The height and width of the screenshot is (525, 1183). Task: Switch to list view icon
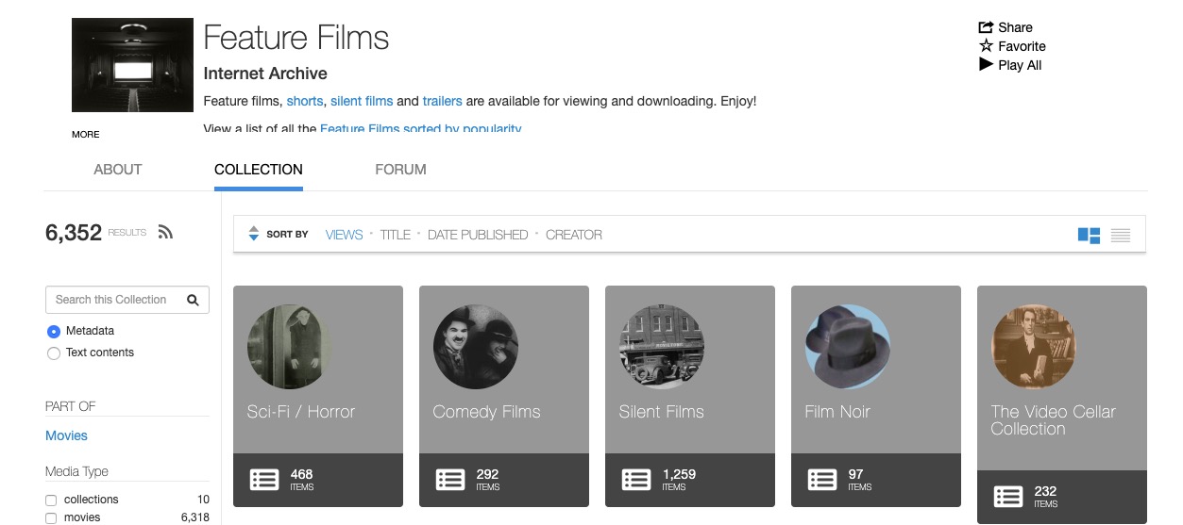[1121, 236]
